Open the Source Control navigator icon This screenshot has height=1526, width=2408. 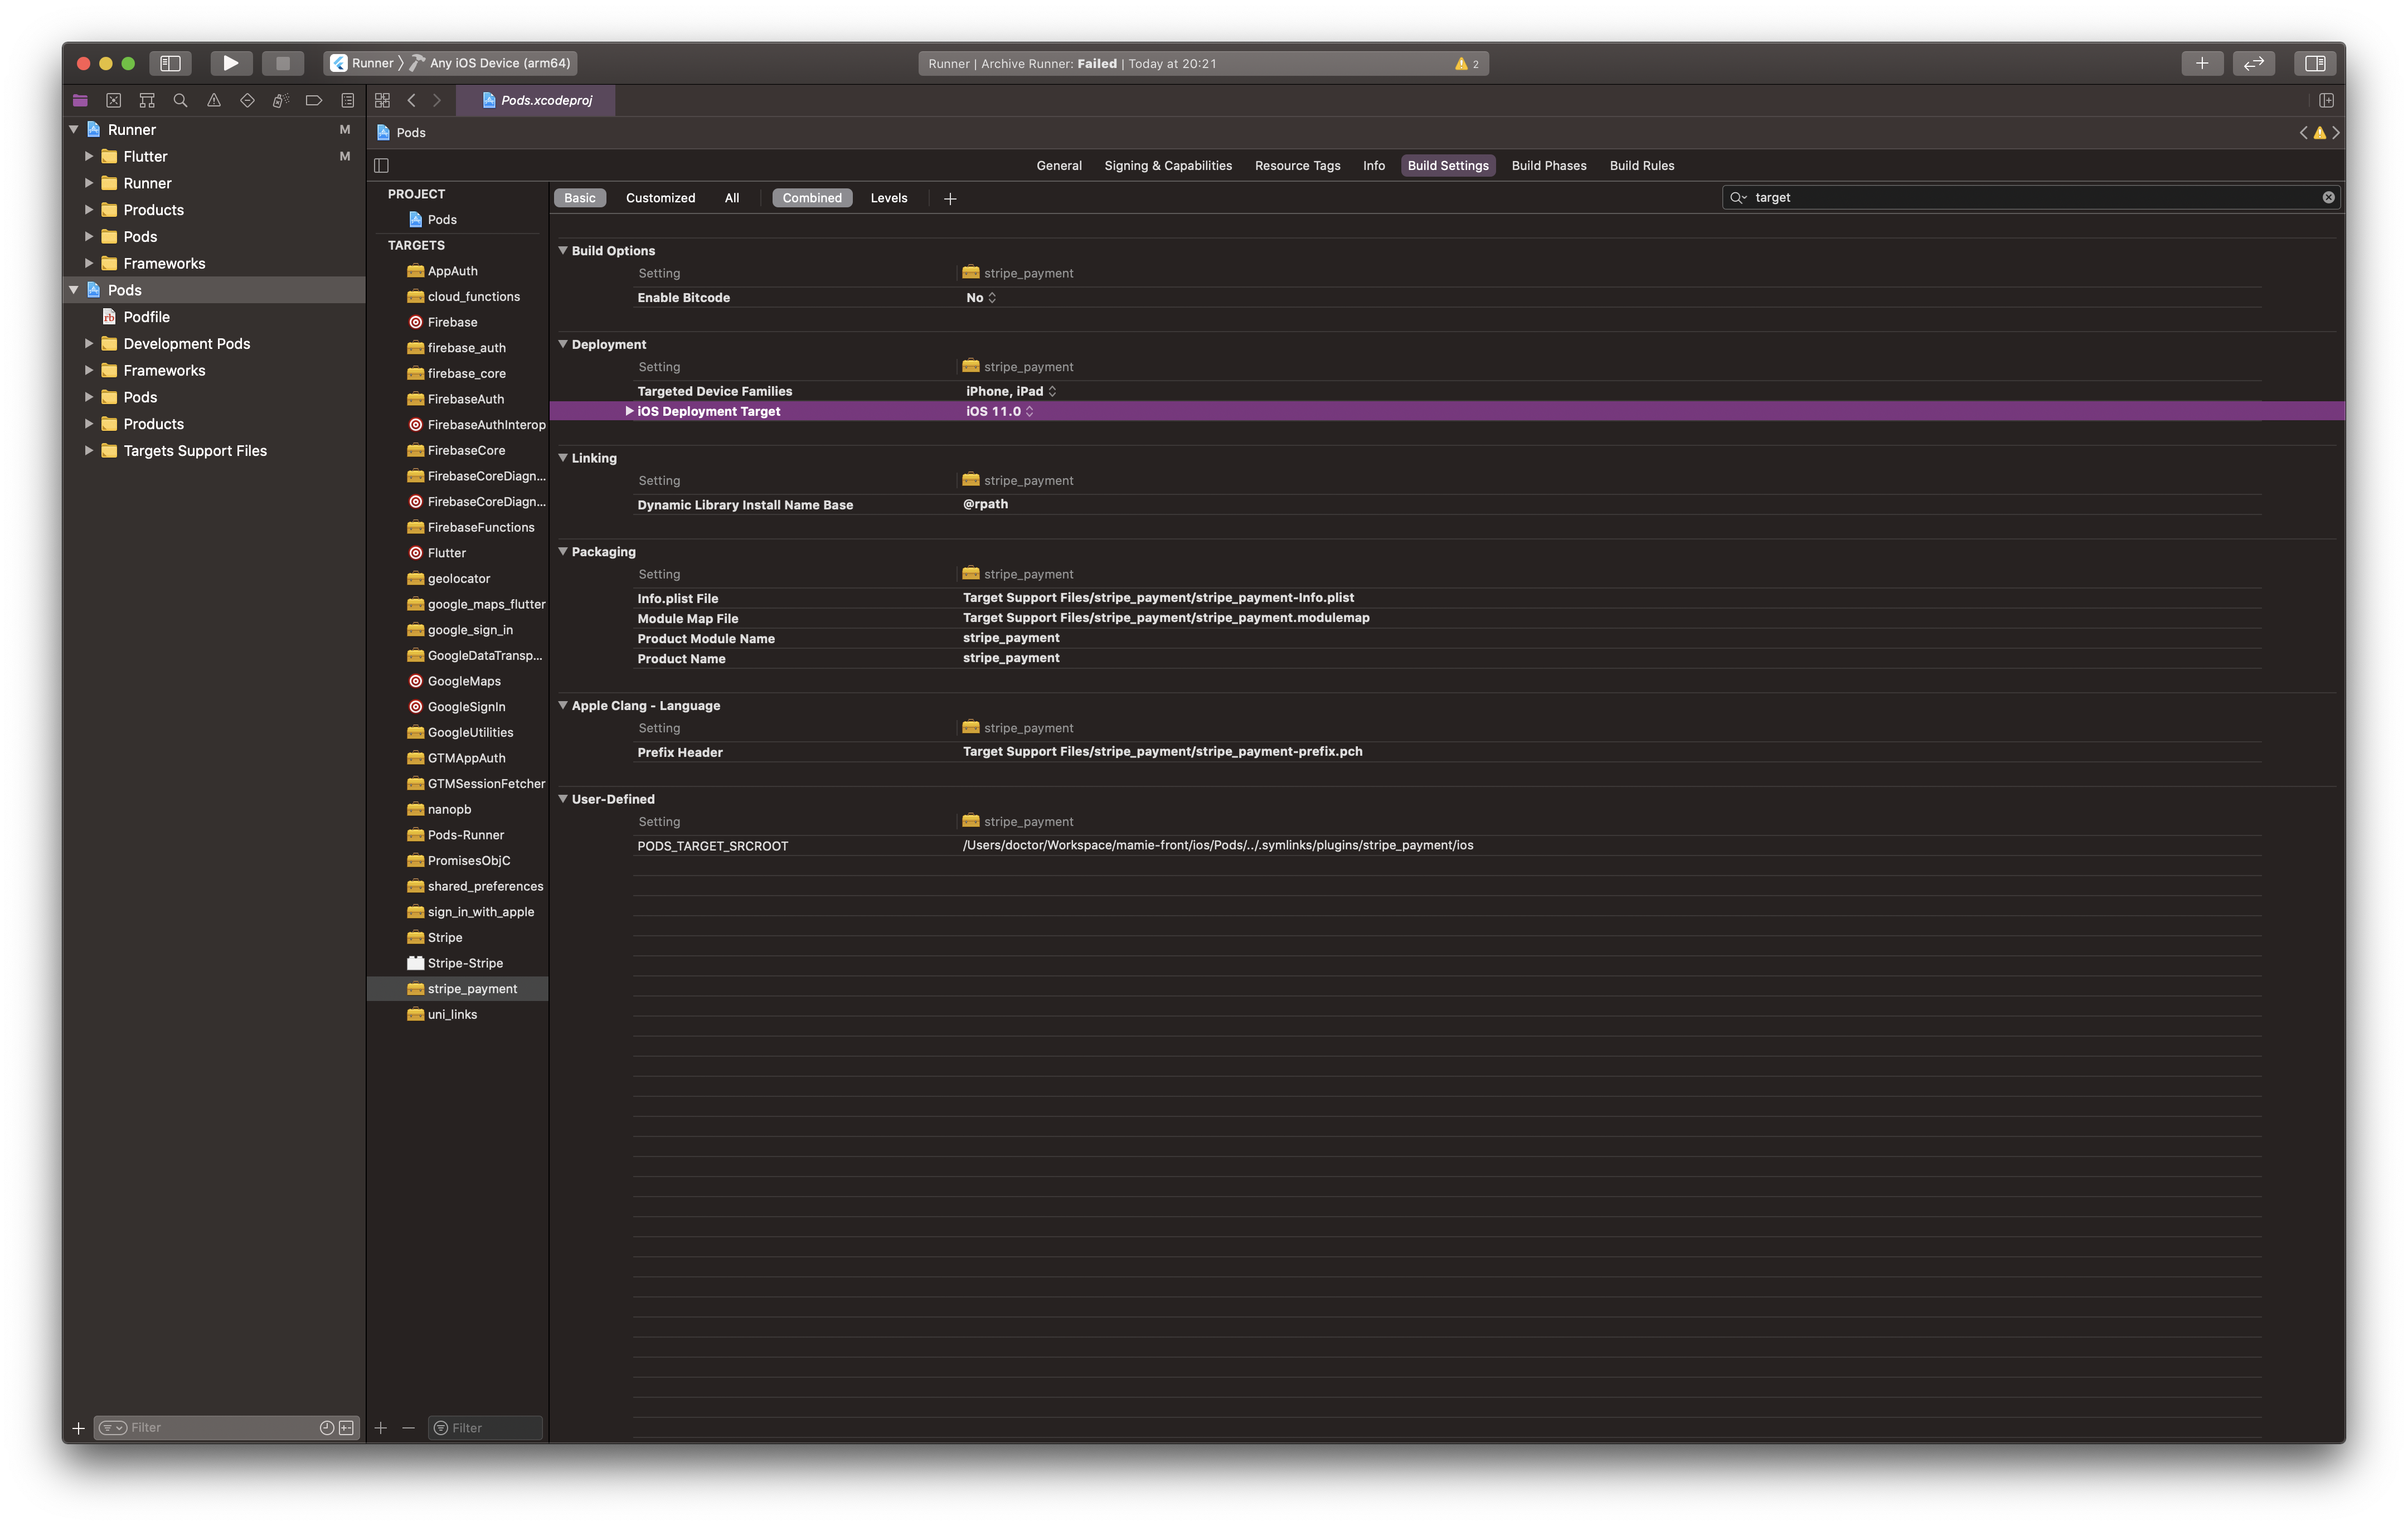[x=113, y=100]
